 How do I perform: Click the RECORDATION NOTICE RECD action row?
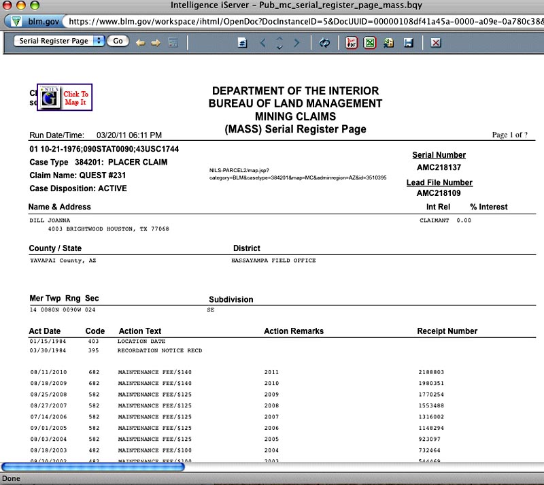(x=160, y=350)
